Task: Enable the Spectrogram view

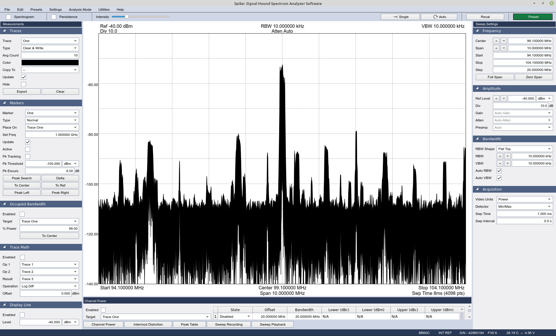Action: click(x=8, y=17)
